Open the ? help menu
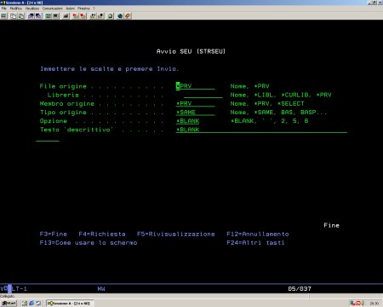 pos(94,9)
